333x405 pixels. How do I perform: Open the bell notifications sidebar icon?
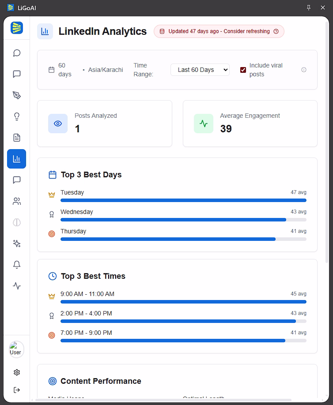(x=17, y=265)
